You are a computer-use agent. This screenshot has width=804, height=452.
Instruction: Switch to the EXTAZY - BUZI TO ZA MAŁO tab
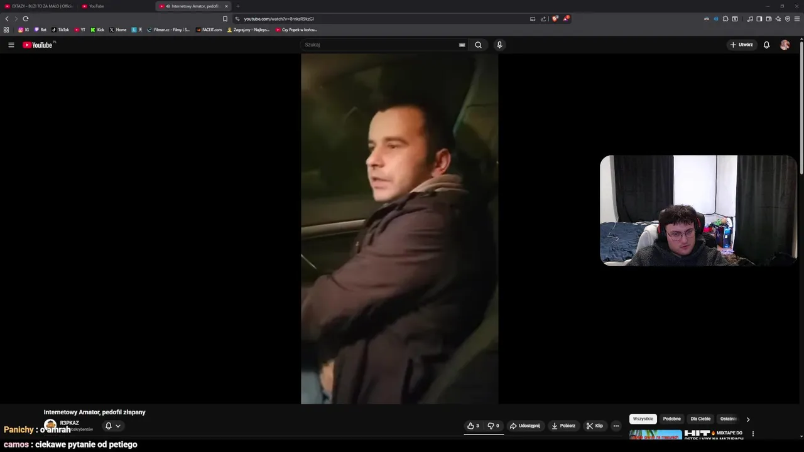[39, 6]
